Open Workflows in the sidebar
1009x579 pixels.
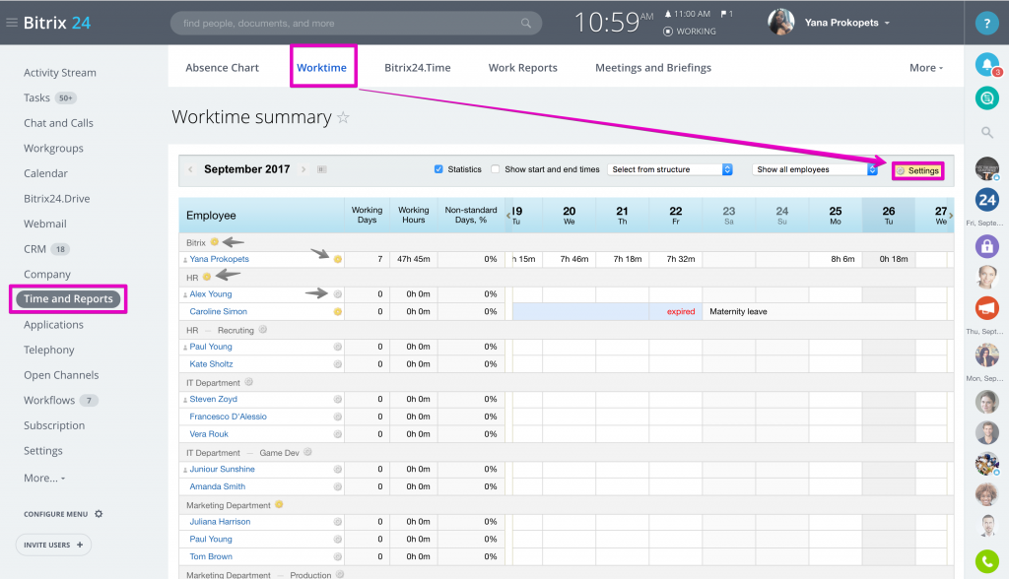tap(49, 400)
